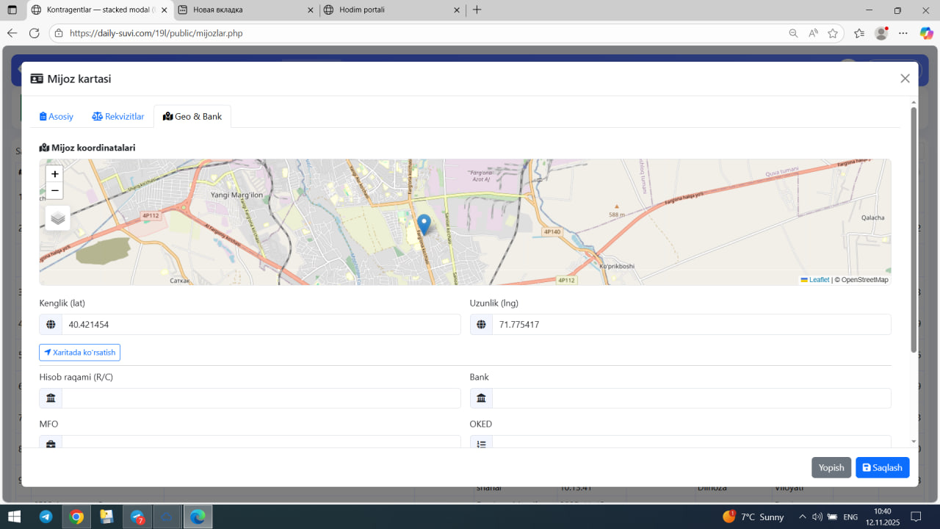Viewport: 940px width, 529px height.
Task: Open browser settings and more menu
Action: 903,33
